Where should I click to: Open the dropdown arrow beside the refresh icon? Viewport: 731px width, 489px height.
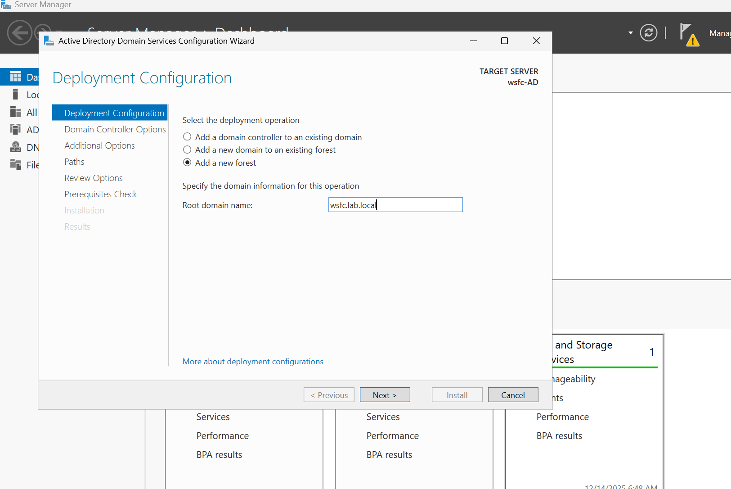(631, 33)
